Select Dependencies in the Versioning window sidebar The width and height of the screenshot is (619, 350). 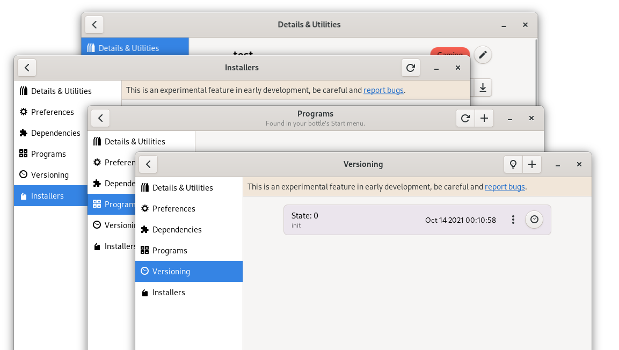(x=177, y=230)
